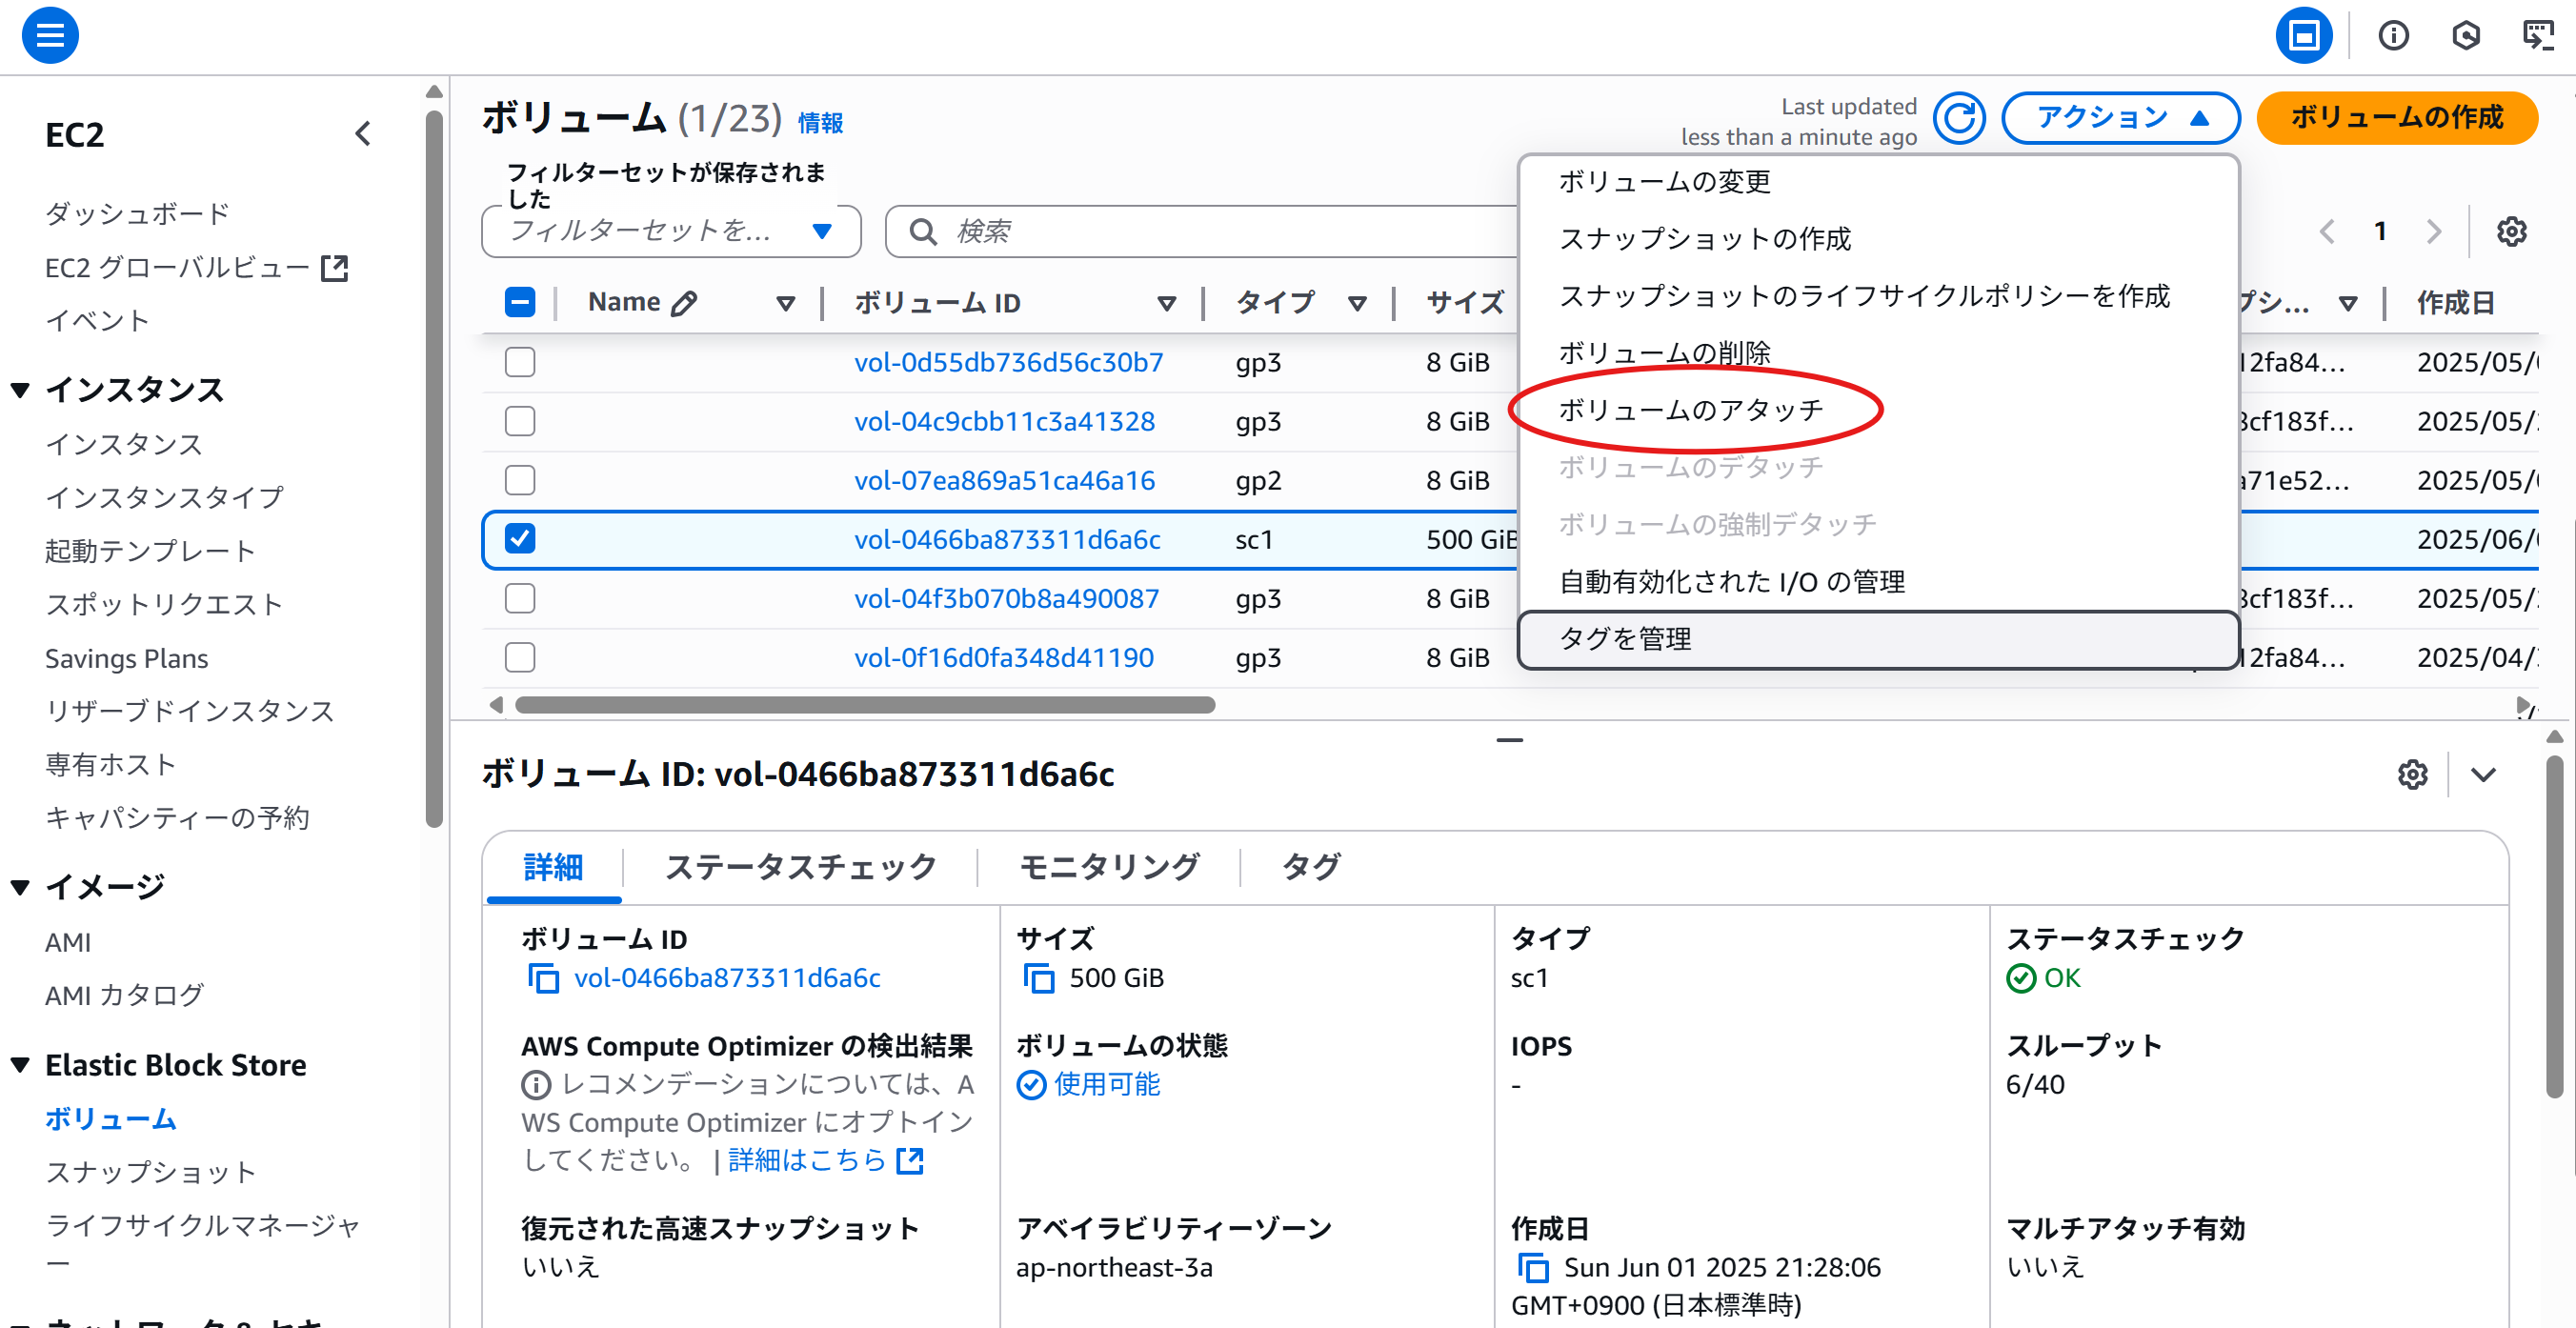Open table preferences gear icon
The image size is (2576, 1328).
(2511, 232)
